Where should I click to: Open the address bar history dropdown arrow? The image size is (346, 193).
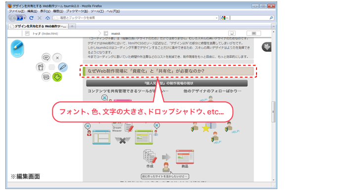point(216,18)
